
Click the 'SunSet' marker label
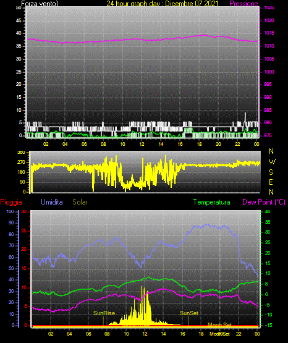(189, 313)
